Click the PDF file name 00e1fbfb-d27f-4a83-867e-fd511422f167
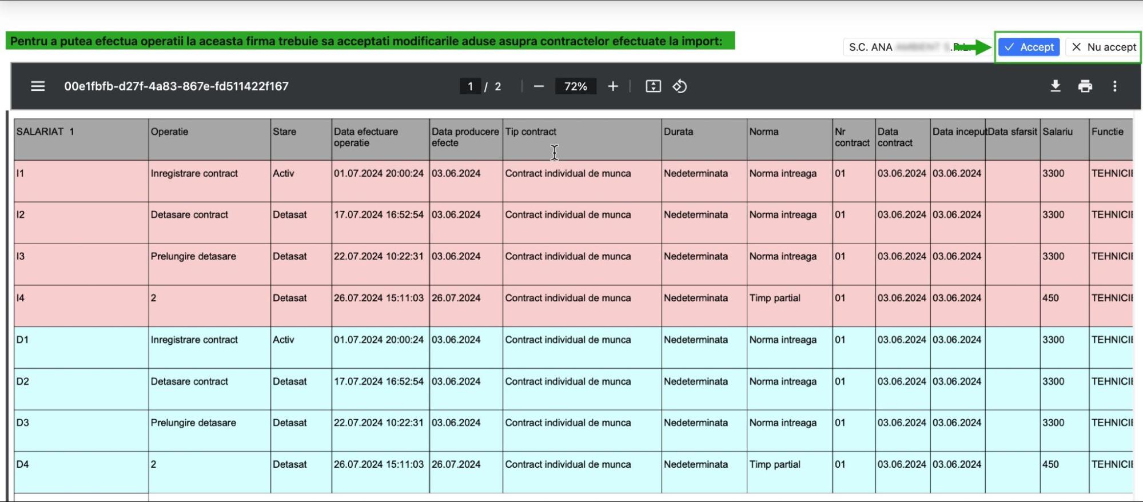The image size is (1143, 502). (x=176, y=86)
